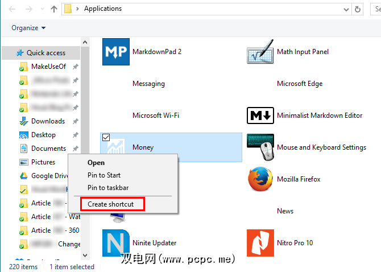The image size is (381, 272).
Task: Click the Mozilla Firefox icon
Action: 260,179
